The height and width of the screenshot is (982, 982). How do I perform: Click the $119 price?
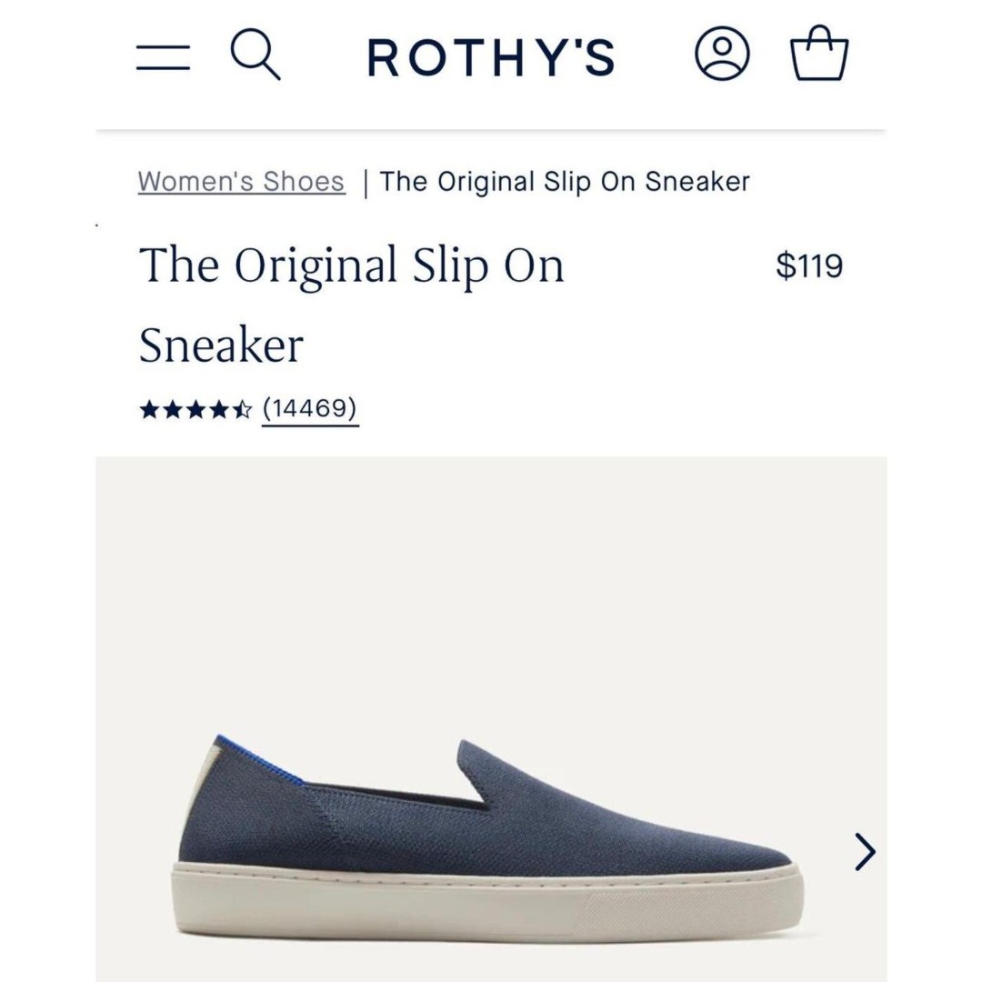tap(809, 265)
